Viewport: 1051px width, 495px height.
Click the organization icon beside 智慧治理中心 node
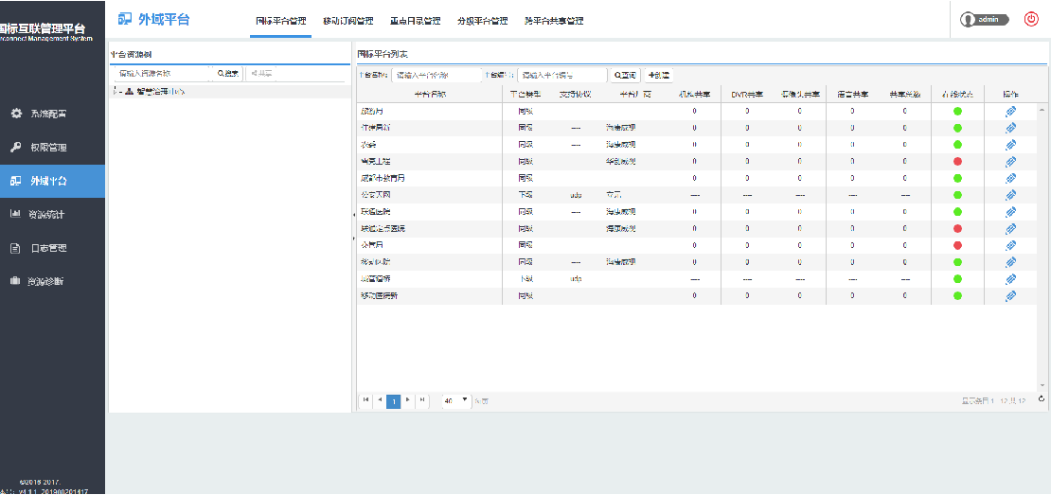[x=130, y=91]
